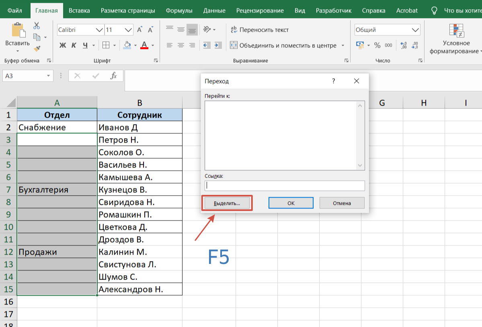Select the whole sheet corner triangle
Viewport: 482px width, 327px height.
11,102
